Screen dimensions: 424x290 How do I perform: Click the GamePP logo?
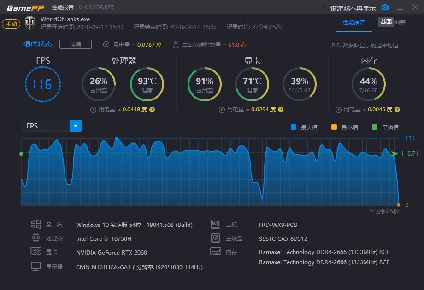(25, 8)
